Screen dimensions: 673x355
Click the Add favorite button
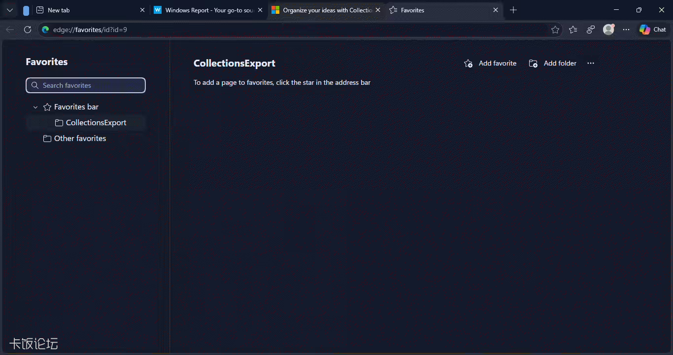[490, 63]
